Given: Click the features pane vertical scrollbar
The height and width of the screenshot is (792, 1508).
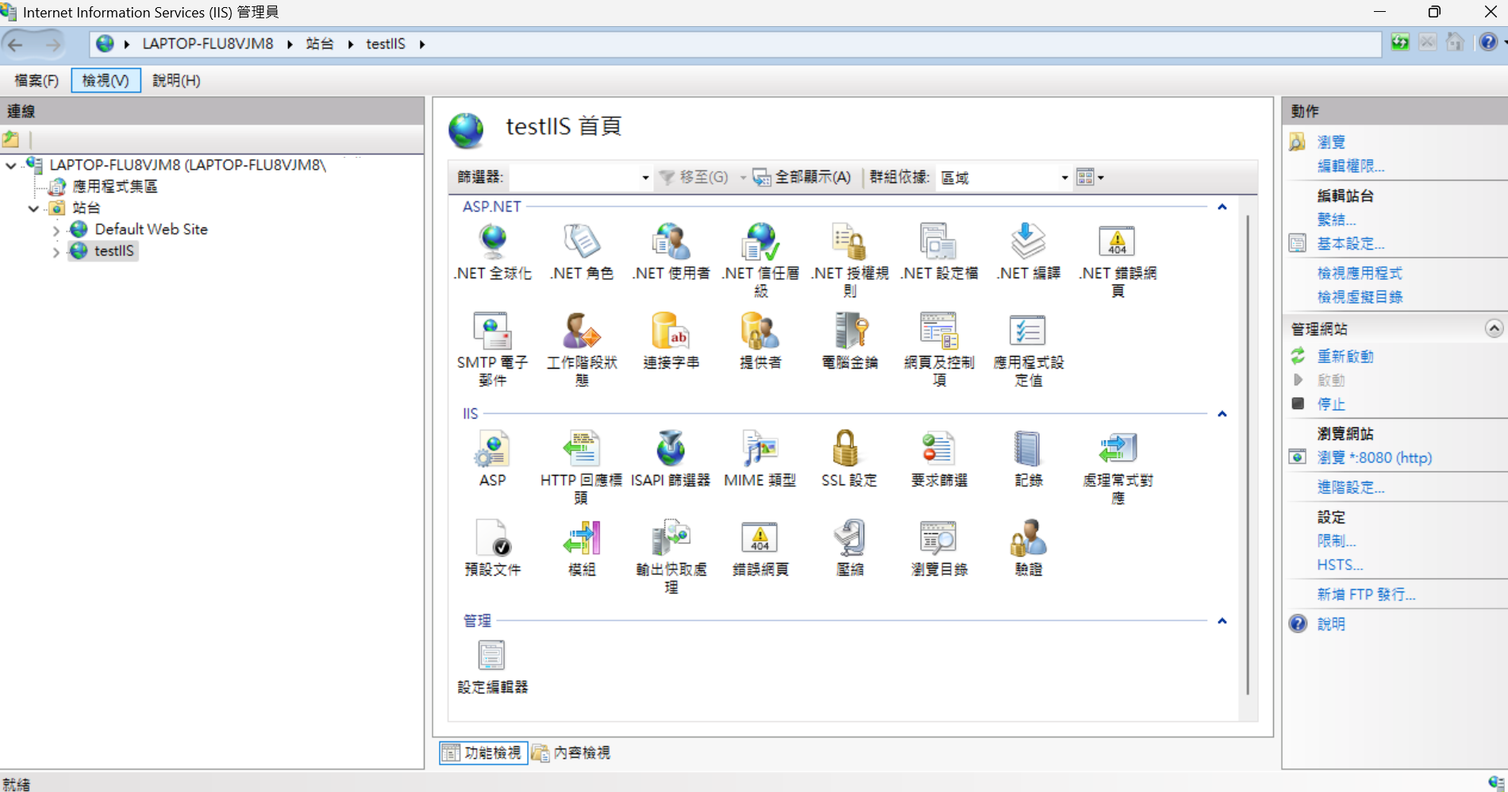Looking at the screenshot, I should (x=1248, y=454).
